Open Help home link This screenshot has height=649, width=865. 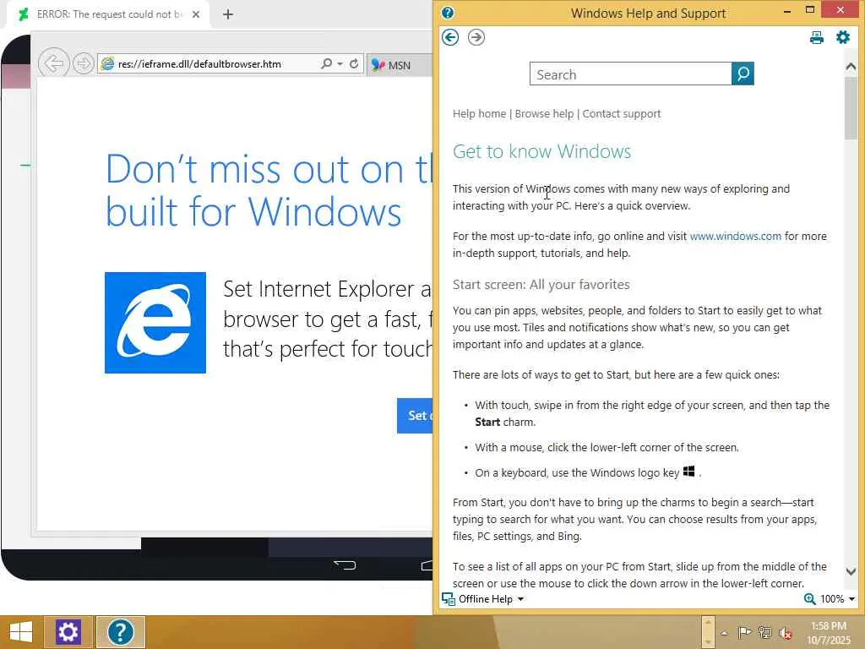pos(480,114)
